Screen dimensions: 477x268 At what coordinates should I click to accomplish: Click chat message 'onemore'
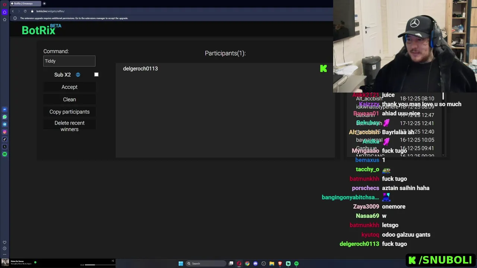394,207
